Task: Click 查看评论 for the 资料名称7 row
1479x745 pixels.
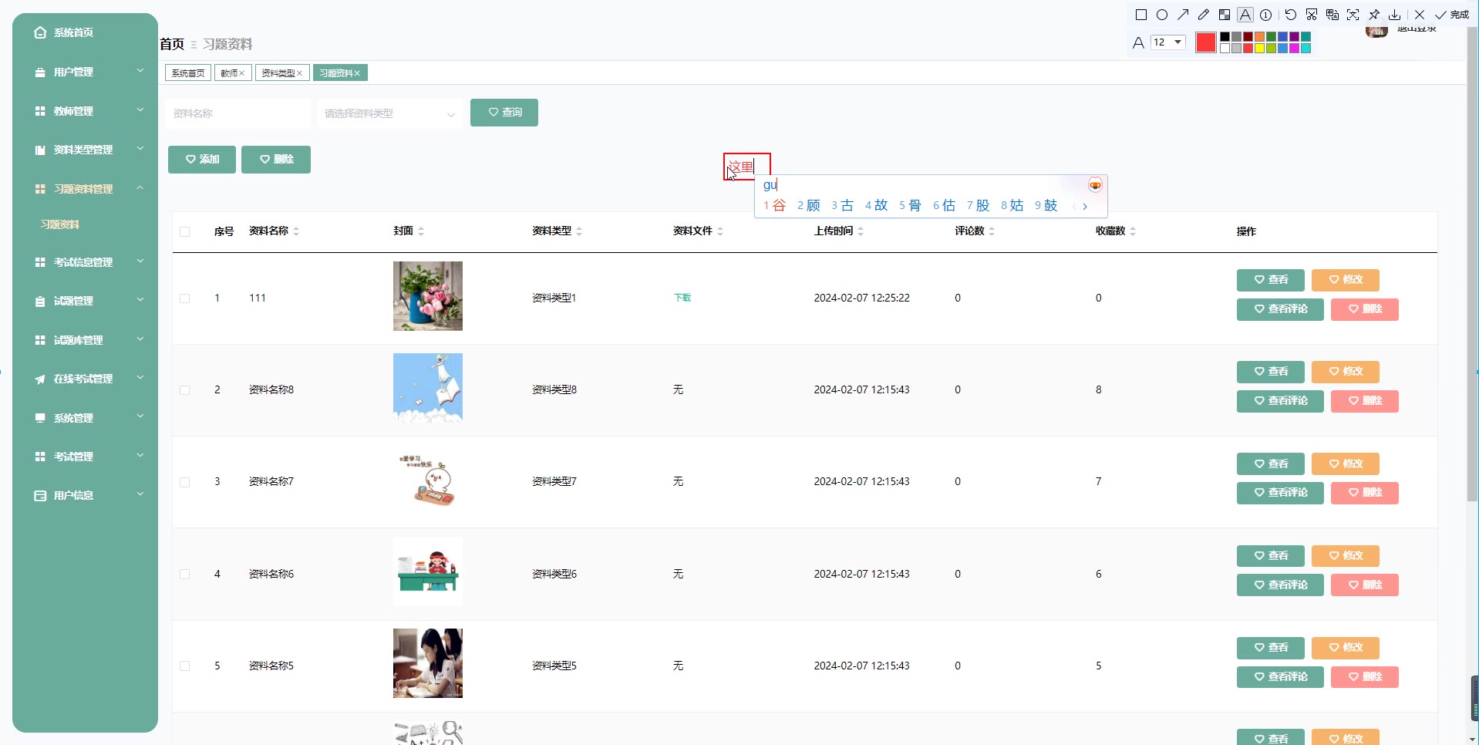Action: tap(1280, 493)
